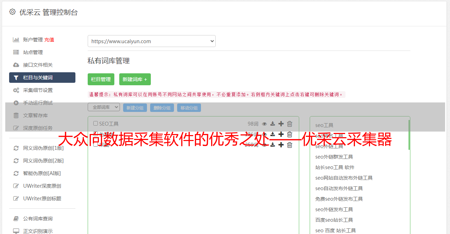Screen dimensions: 450x234
Task: Click the edit icon for 深度原创任务
Action: [x=16, y=128]
